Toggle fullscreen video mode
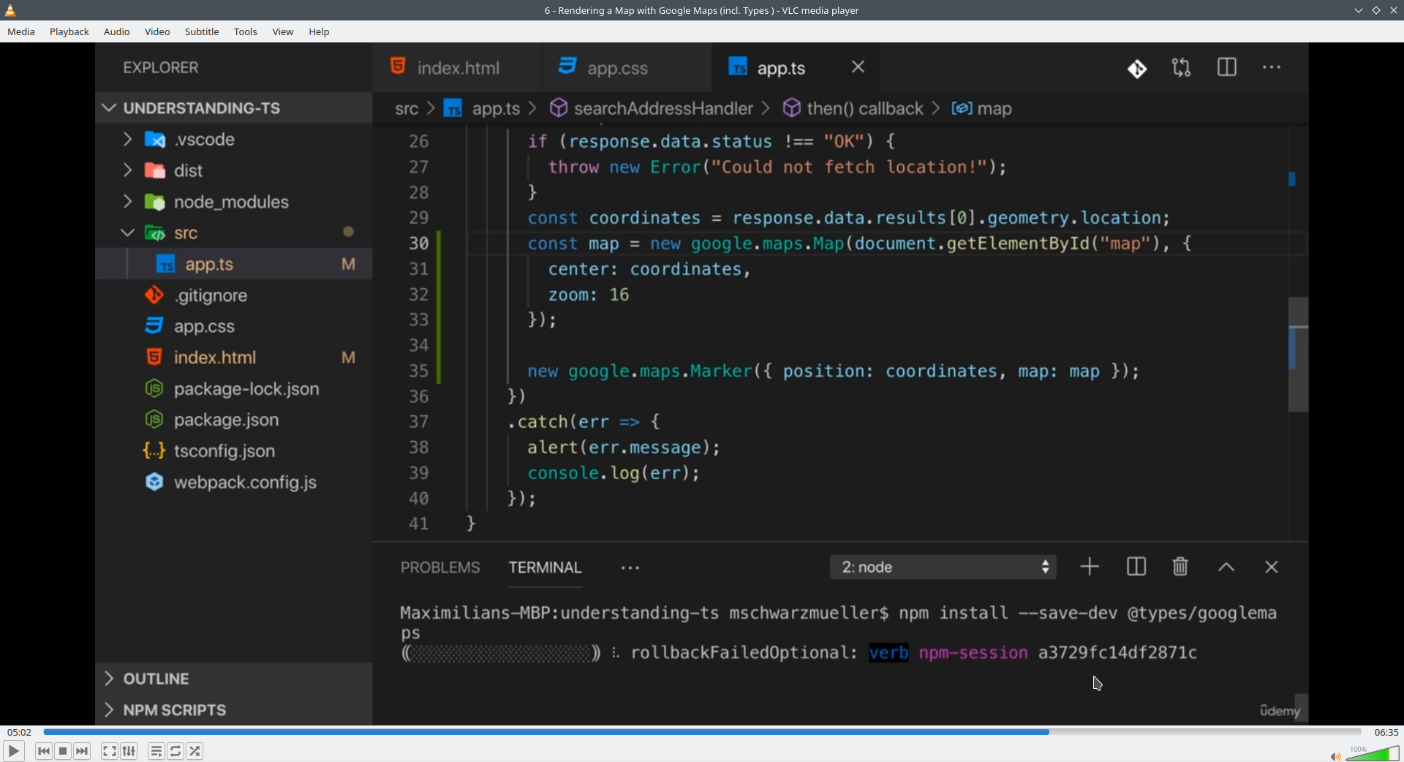The image size is (1404, 762). point(109,751)
